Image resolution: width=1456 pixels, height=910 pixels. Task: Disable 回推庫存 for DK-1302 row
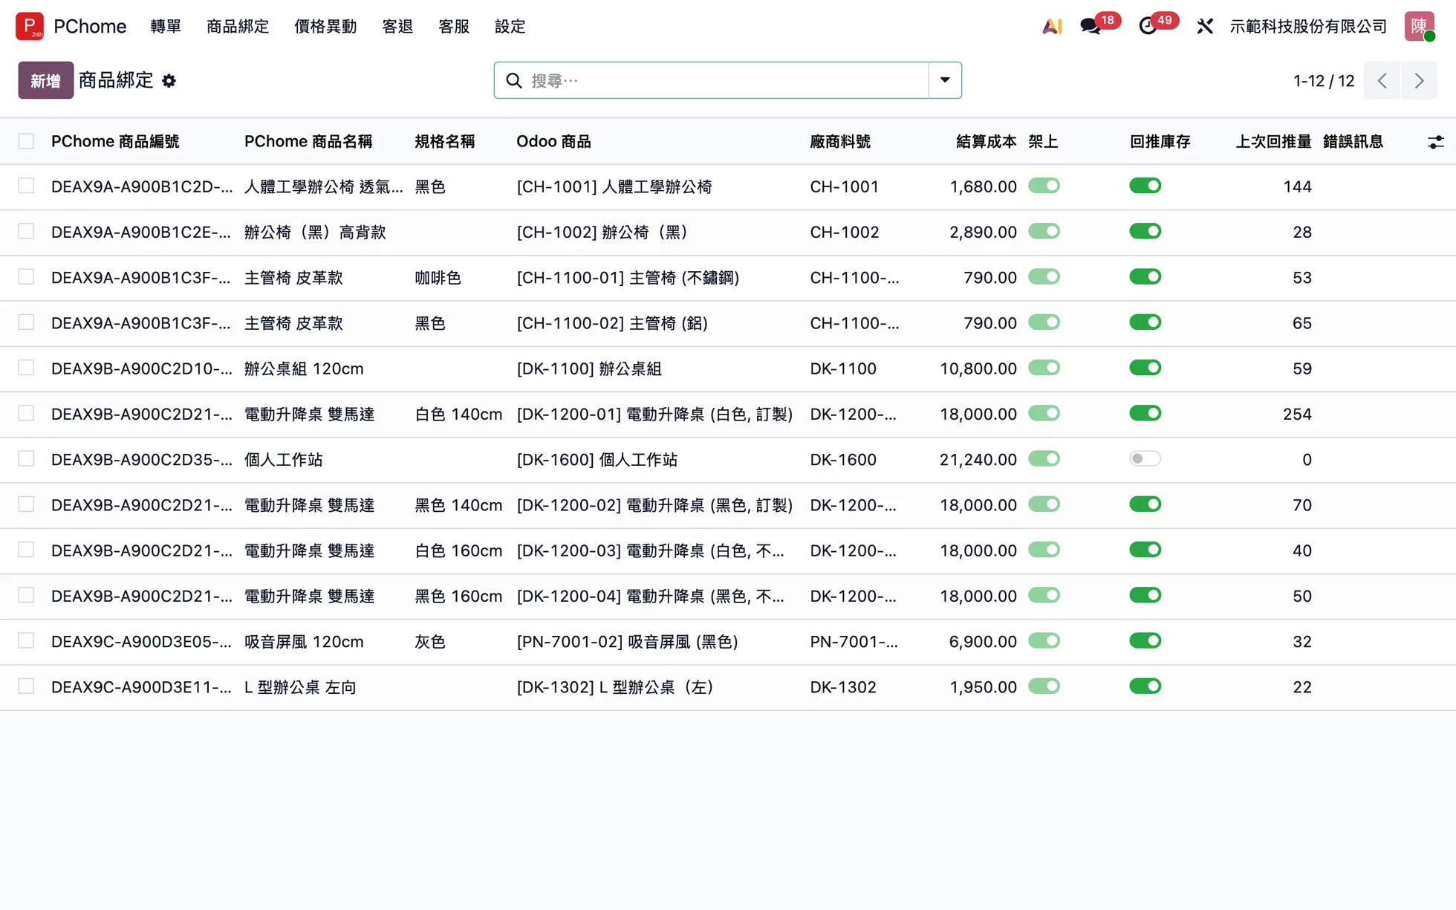1145,686
